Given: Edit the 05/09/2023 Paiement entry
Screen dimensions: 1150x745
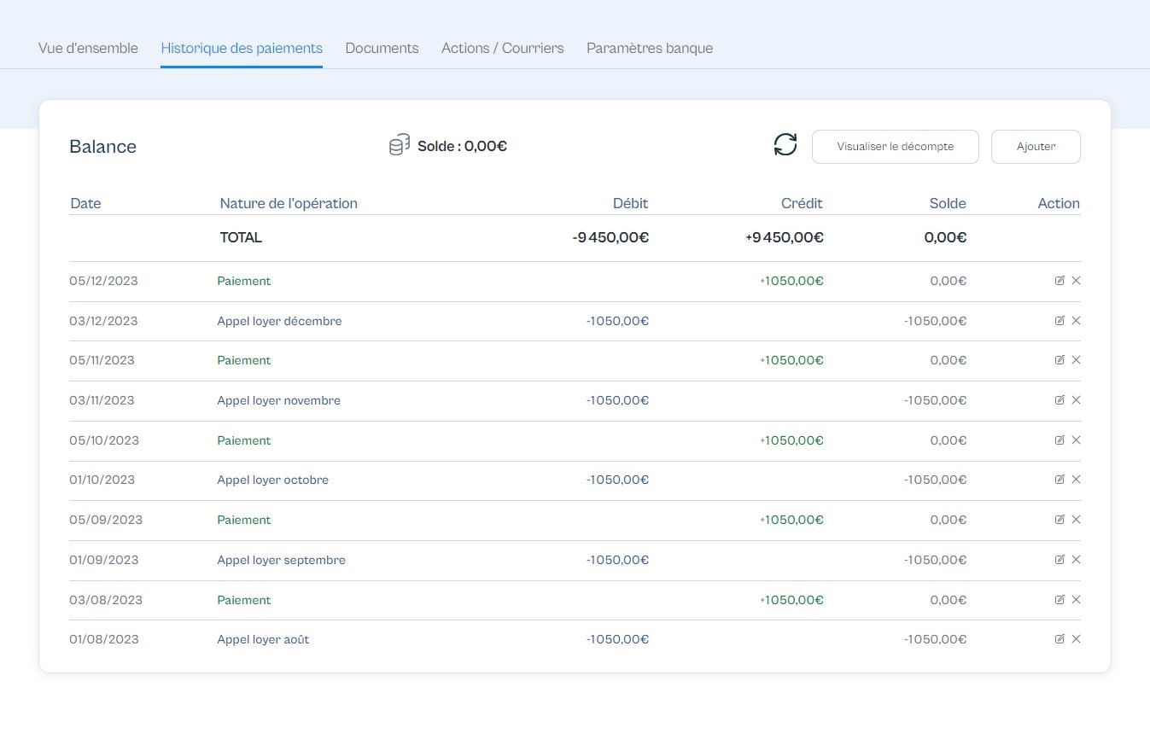Looking at the screenshot, I should 1060,519.
